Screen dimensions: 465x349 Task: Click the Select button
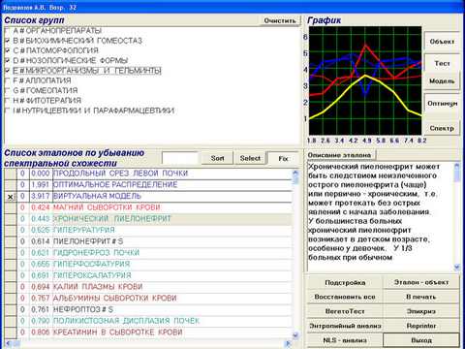[250, 158]
